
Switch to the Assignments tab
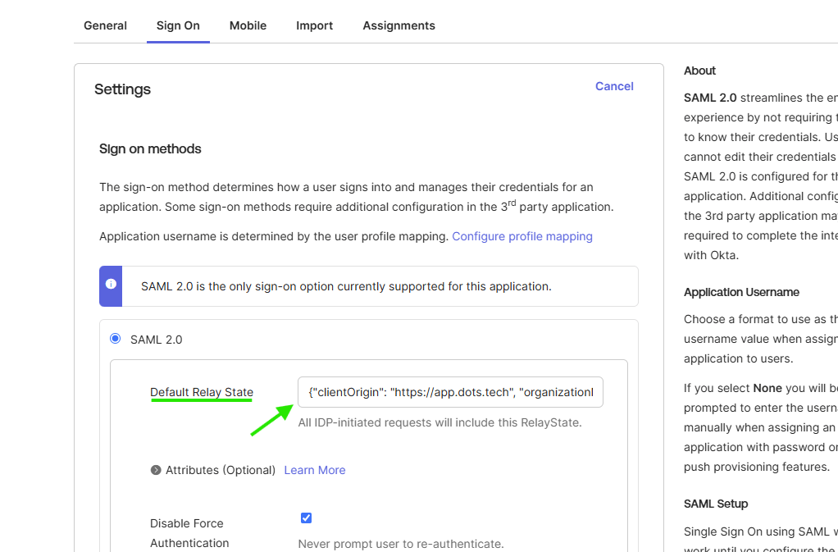click(399, 25)
